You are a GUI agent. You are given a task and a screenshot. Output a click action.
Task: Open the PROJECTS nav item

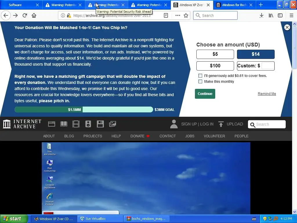pos(93,136)
